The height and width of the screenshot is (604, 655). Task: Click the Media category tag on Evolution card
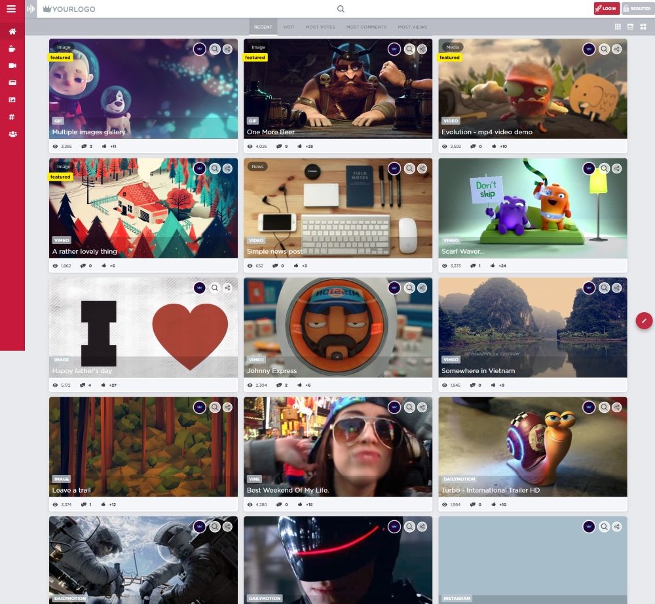tap(453, 47)
